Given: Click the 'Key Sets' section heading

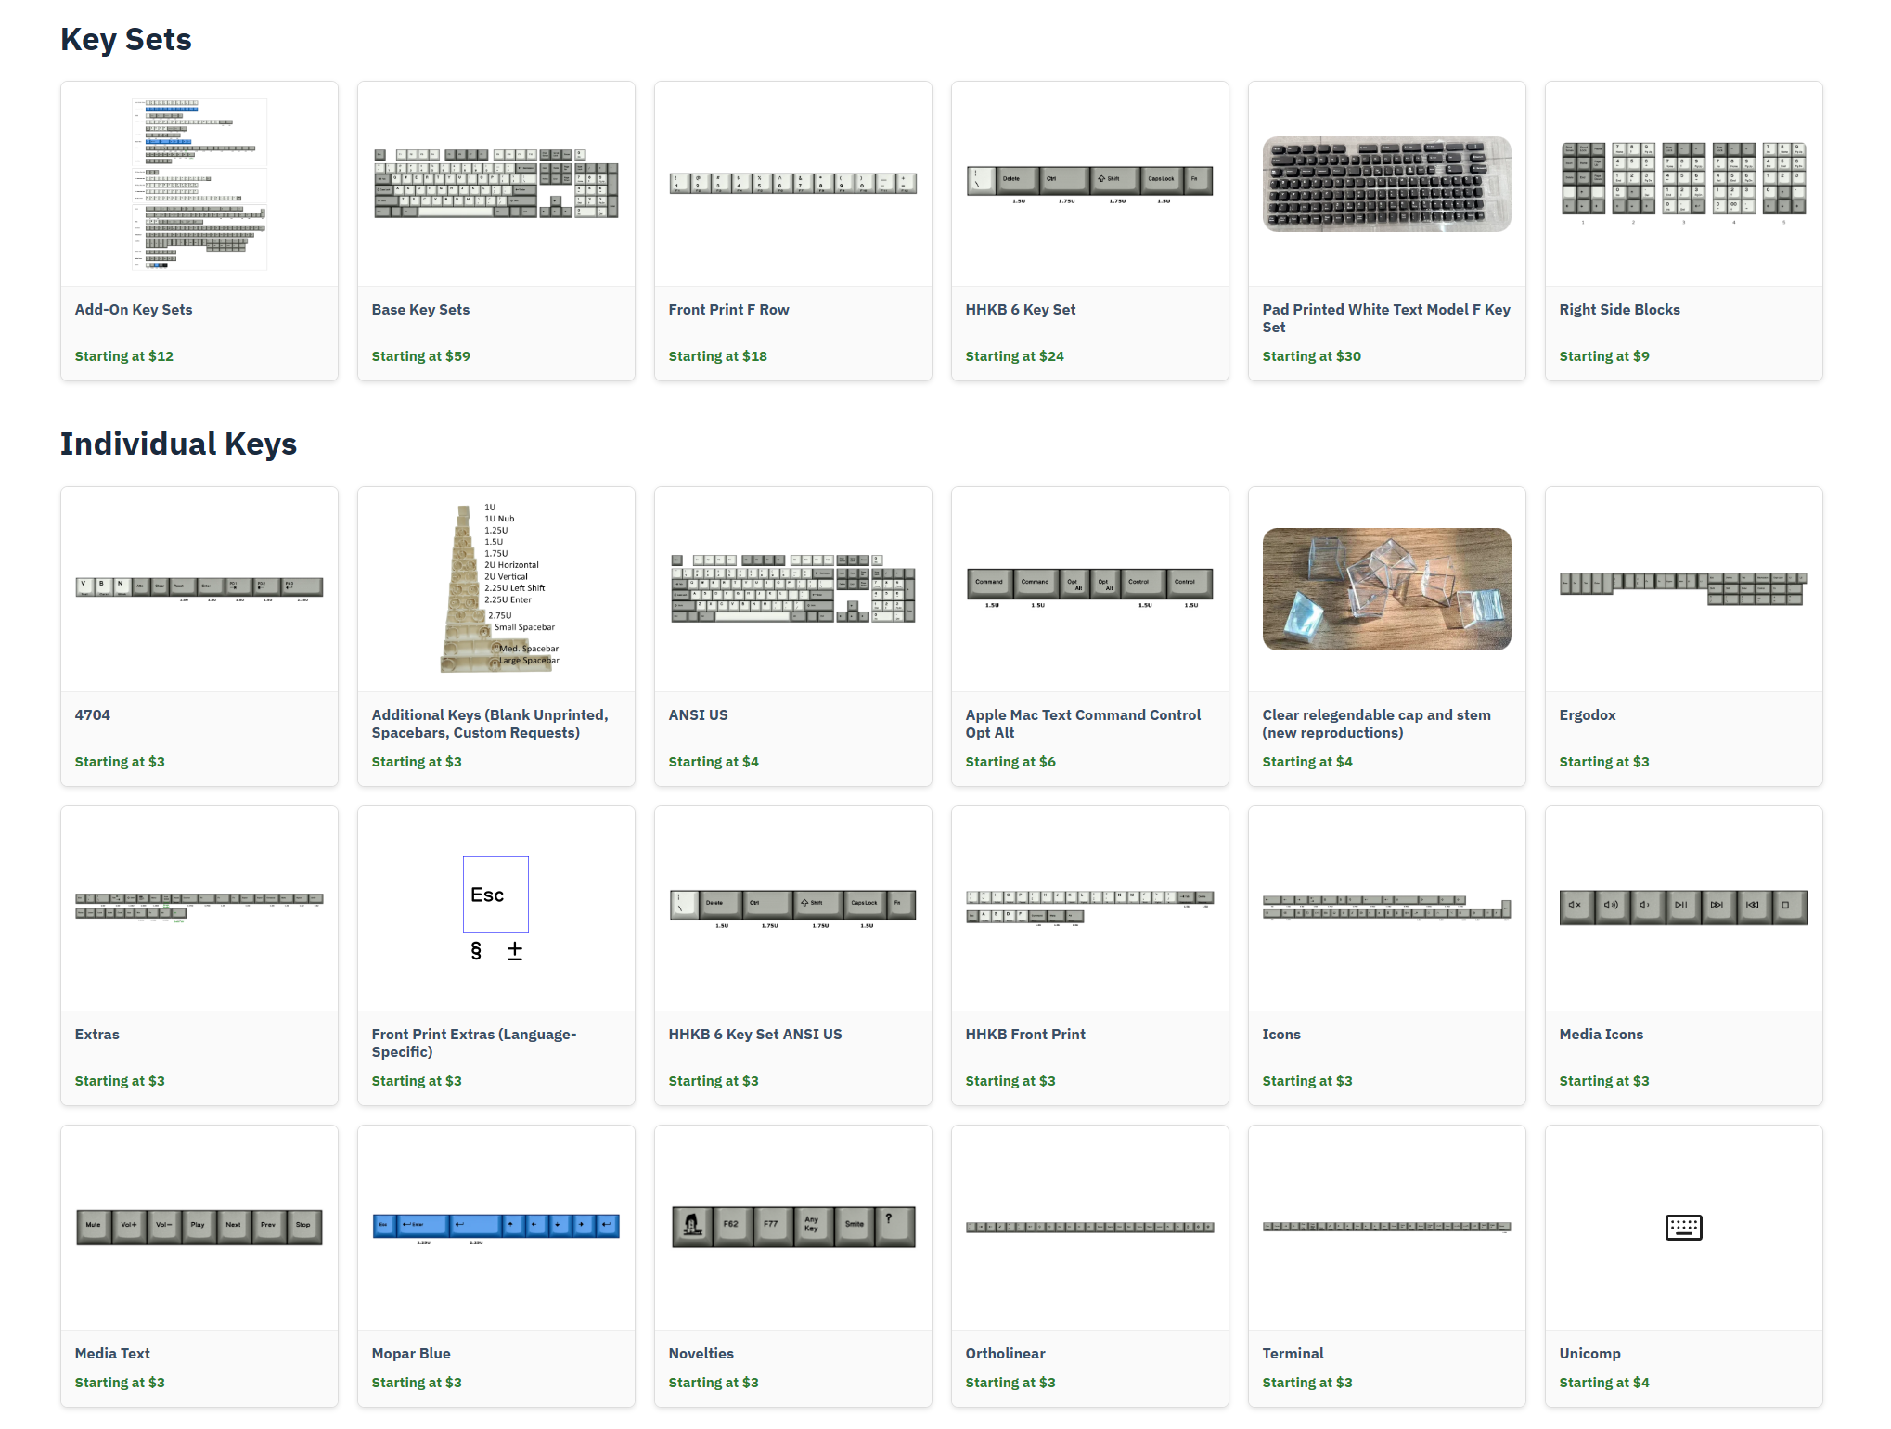Looking at the screenshot, I should pyautogui.click(x=126, y=40).
